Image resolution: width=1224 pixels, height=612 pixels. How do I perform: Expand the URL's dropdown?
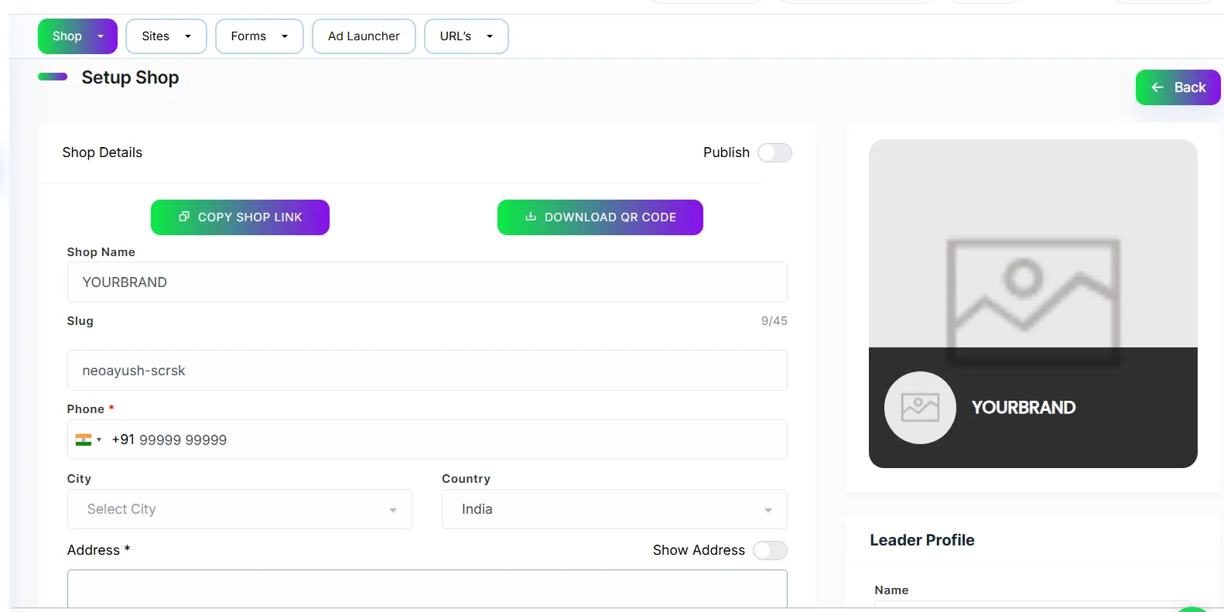point(466,36)
